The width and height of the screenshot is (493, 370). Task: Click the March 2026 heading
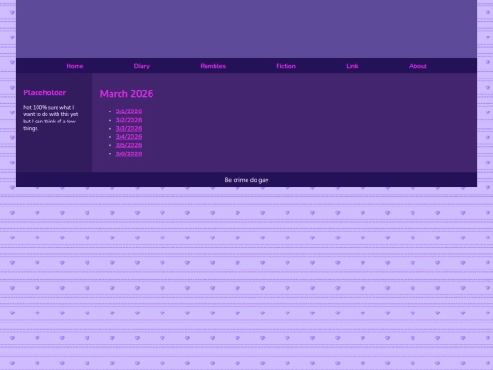click(x=127, y=94)
